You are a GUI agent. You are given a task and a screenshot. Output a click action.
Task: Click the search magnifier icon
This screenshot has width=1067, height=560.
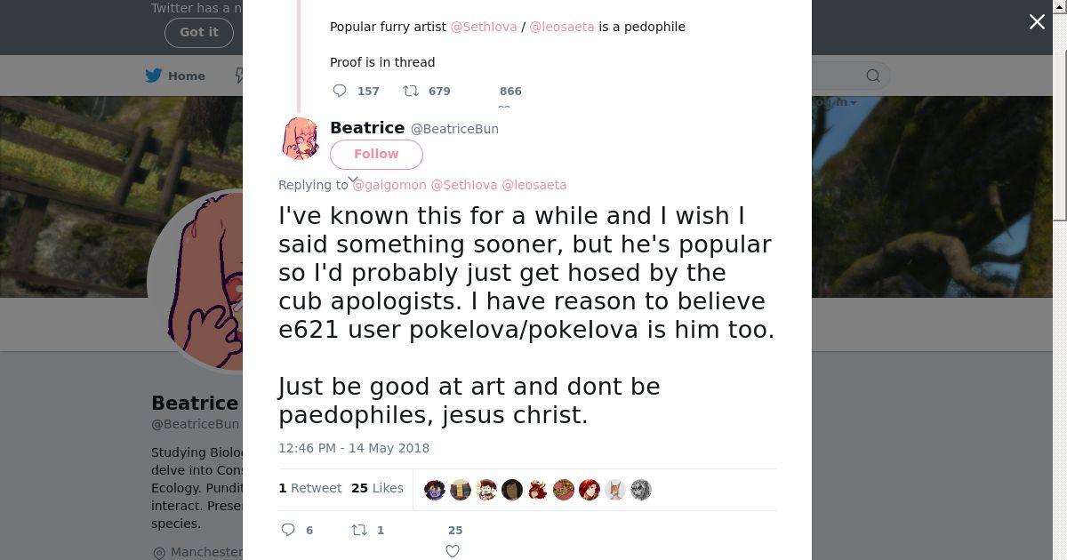pos(873,76)
